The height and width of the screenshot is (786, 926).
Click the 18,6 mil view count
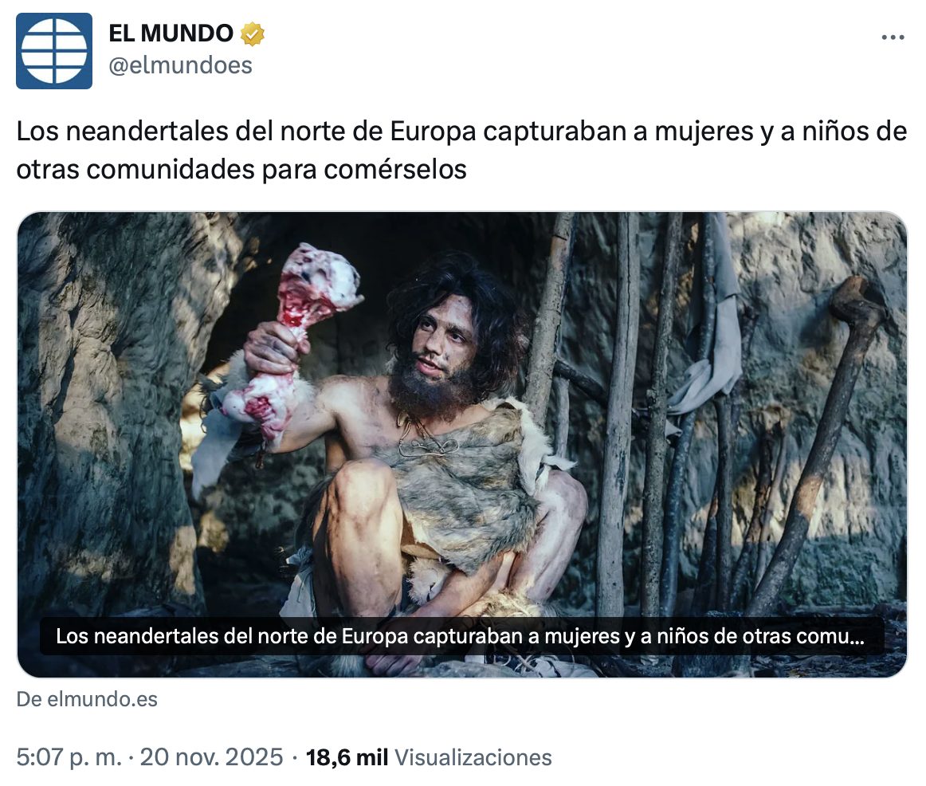coord(347,757)
